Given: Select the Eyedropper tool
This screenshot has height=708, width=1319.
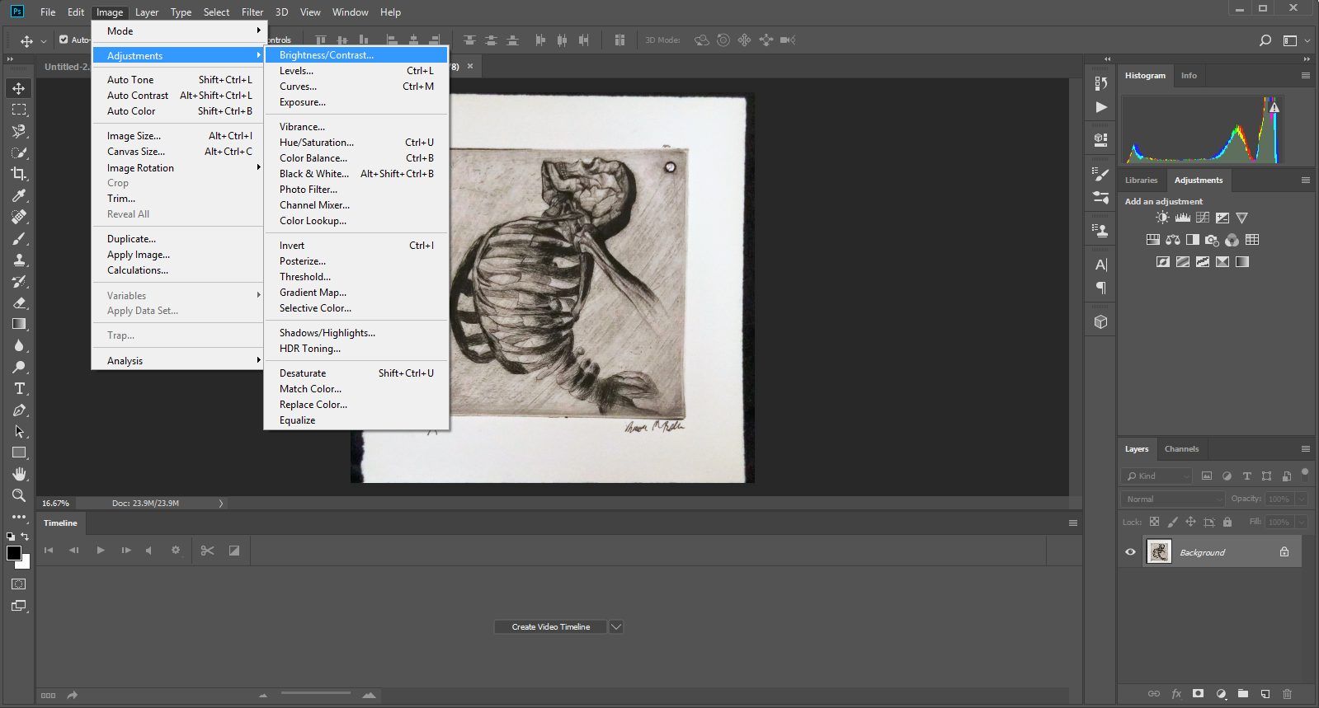Looking at the screenshot, I should 19,195.
